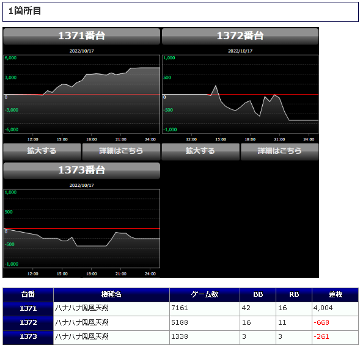Viewport: 360px width, 348px height.
Task: Click the 1372番台 header button
Action: 240,36
